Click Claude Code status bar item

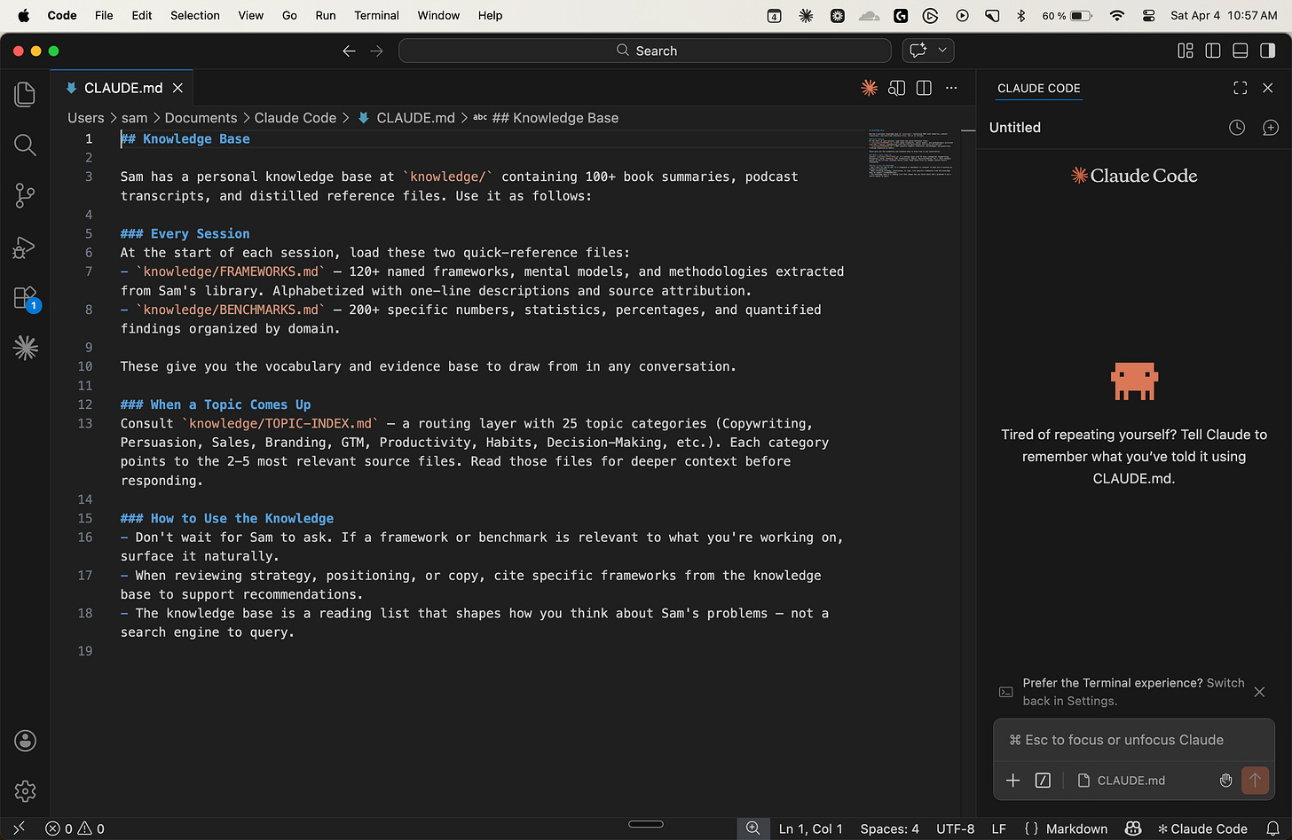[x=1202, y=828]
